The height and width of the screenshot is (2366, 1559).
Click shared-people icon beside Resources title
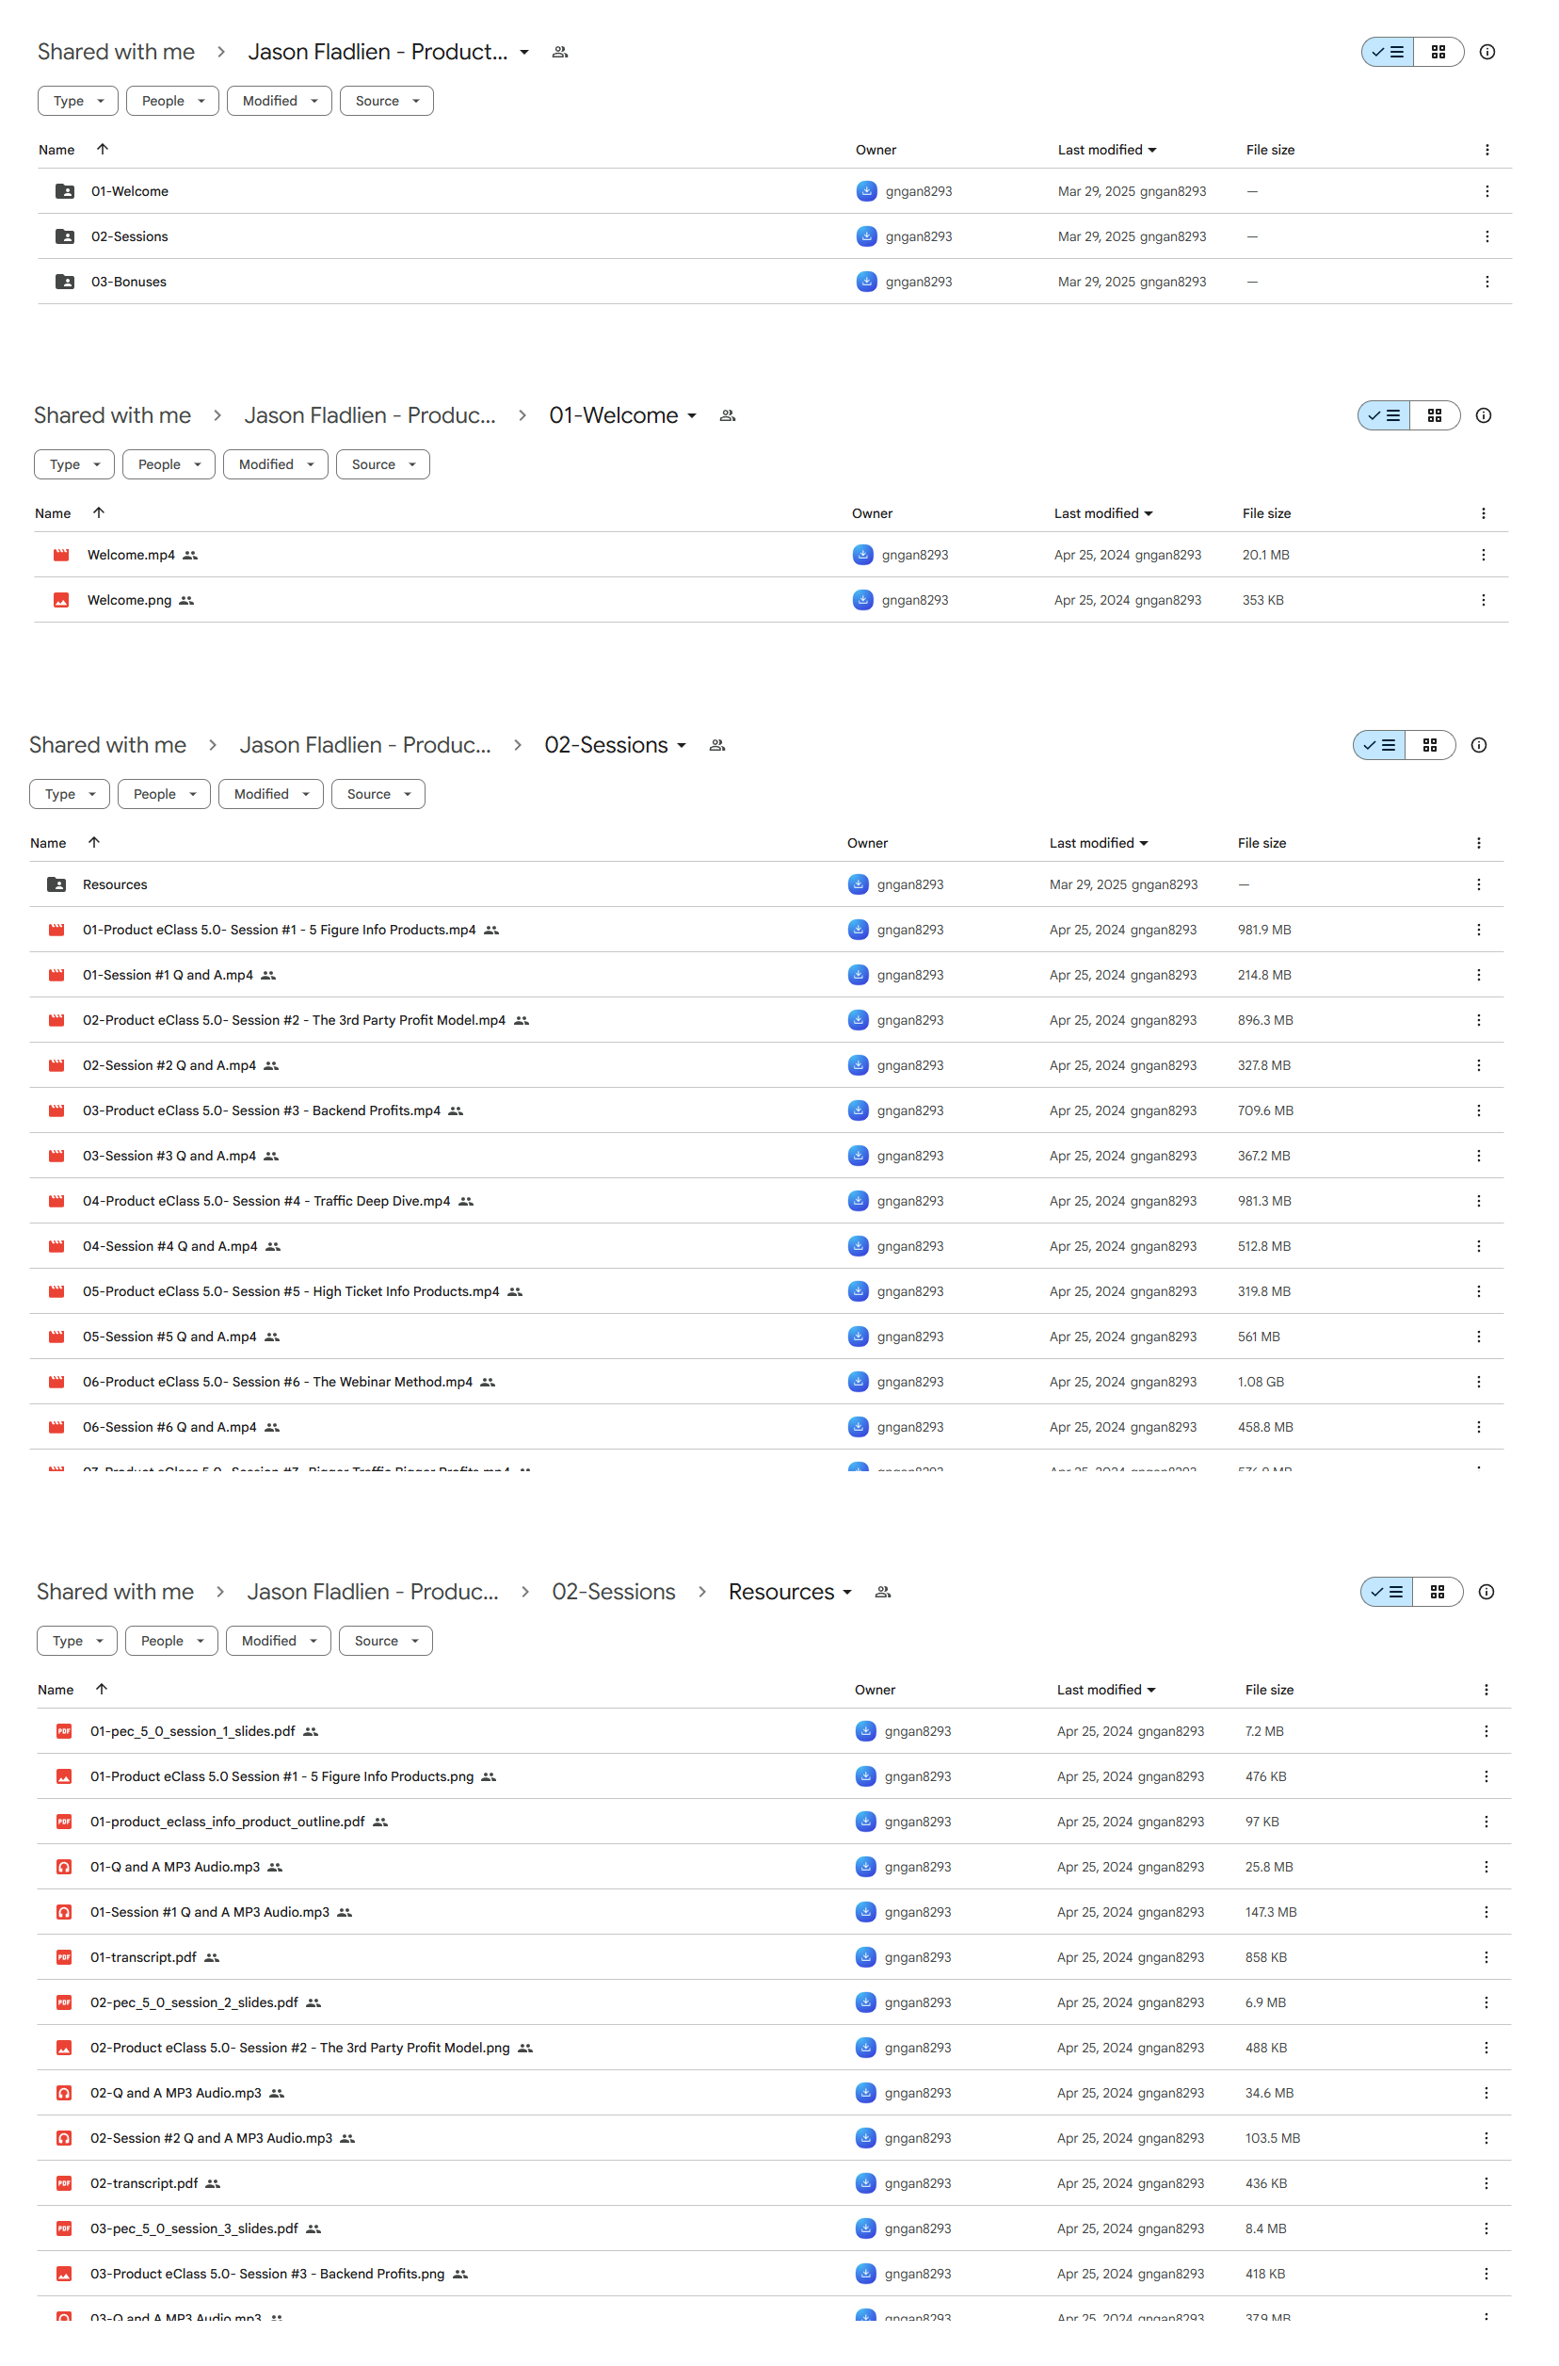883,1591
